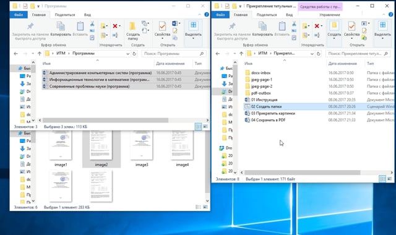Switch to Вид tab in Прикрепление window

click(x=289, y=15)
